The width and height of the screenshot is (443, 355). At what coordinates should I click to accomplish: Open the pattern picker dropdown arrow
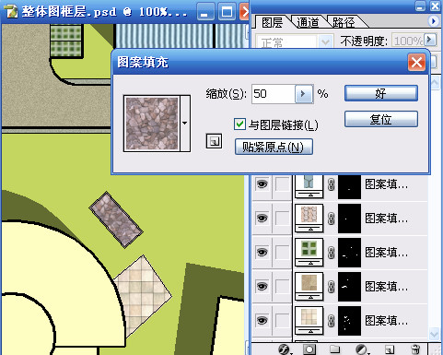(185, 124)
